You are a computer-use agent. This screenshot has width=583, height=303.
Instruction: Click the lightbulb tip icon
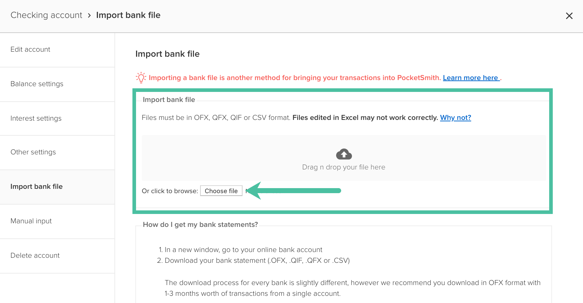pyautogui.click(x=141, y=77)
